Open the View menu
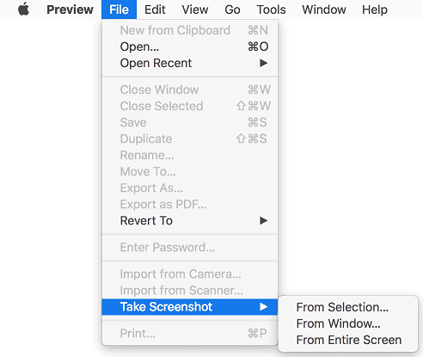 pyautogui.click(x=195, y=9)
